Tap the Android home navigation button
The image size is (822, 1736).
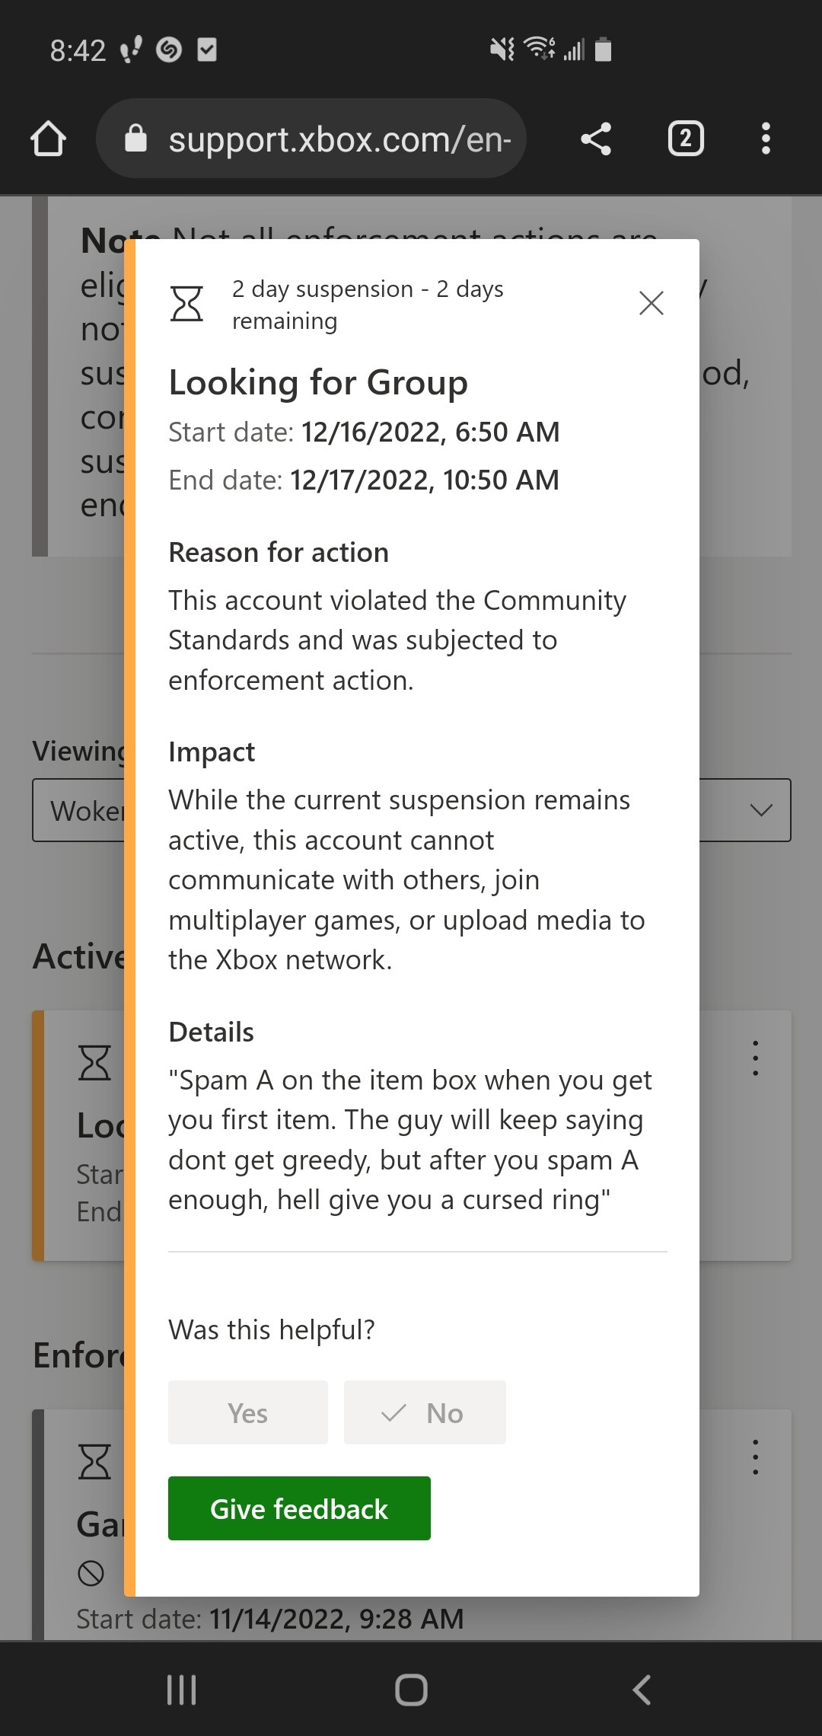[411, 1690]
